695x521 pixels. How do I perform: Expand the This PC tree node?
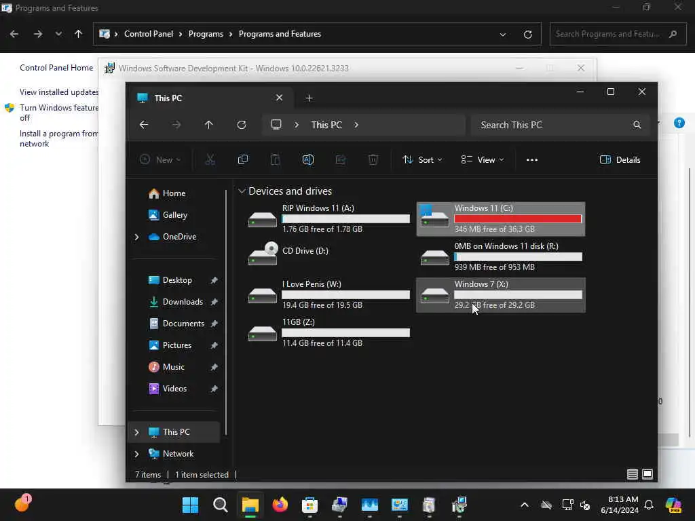coord(136,432)
